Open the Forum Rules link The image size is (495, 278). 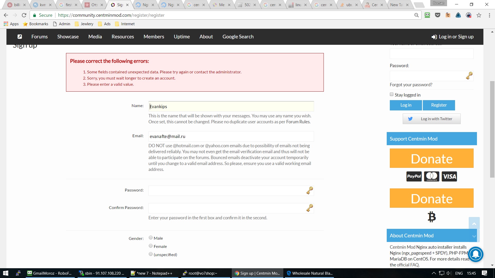click(x=298, y=122)
